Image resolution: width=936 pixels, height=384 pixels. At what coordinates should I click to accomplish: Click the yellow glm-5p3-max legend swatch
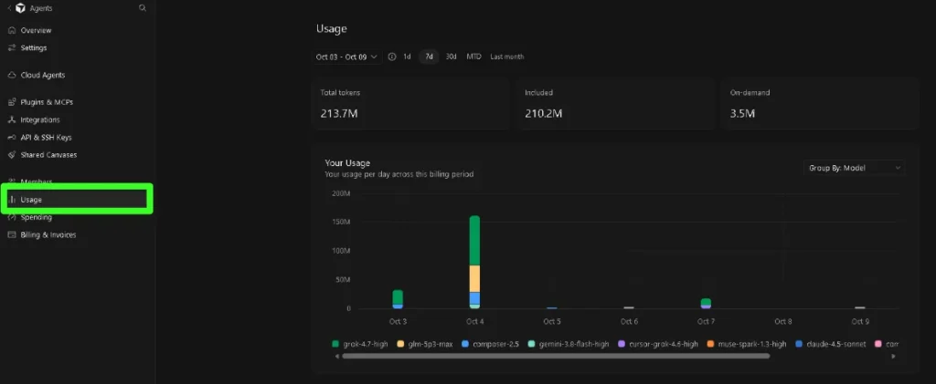(x=400, y=344)
